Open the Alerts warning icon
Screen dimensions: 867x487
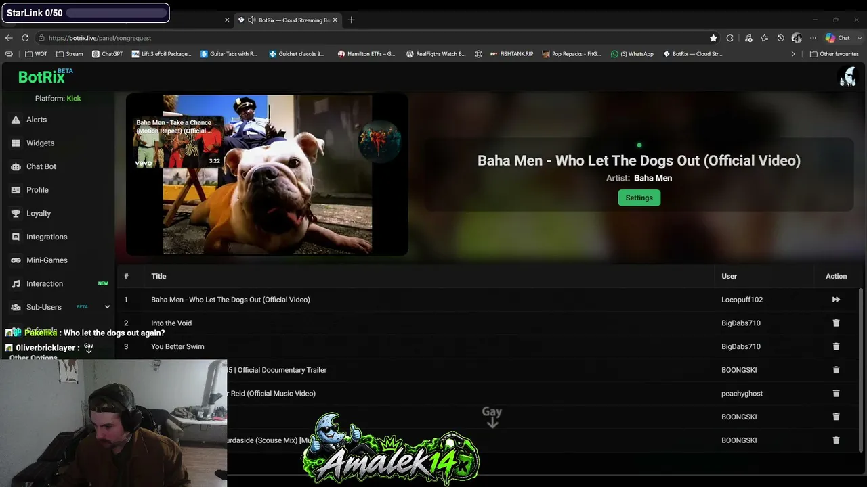(16, 120)
